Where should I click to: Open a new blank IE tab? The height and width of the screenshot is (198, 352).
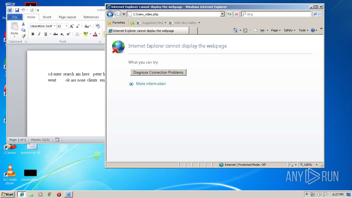click(x=193, y=31)
